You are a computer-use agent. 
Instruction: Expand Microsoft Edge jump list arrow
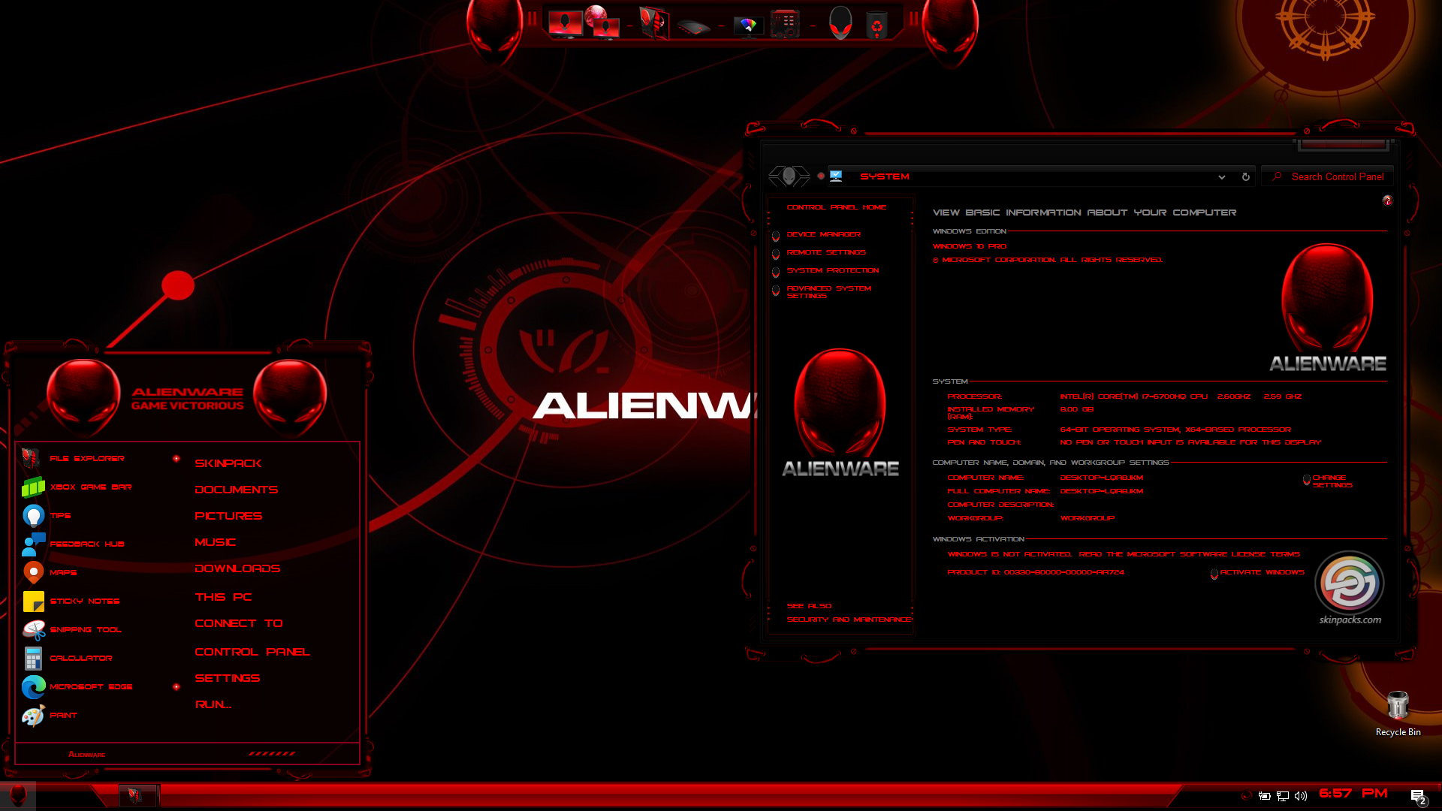tap(176, 686)
